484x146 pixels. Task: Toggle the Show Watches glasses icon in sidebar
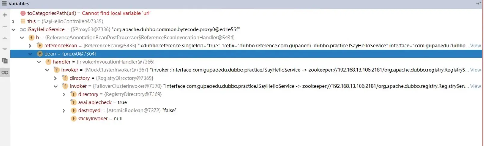(x=5, y=72)
